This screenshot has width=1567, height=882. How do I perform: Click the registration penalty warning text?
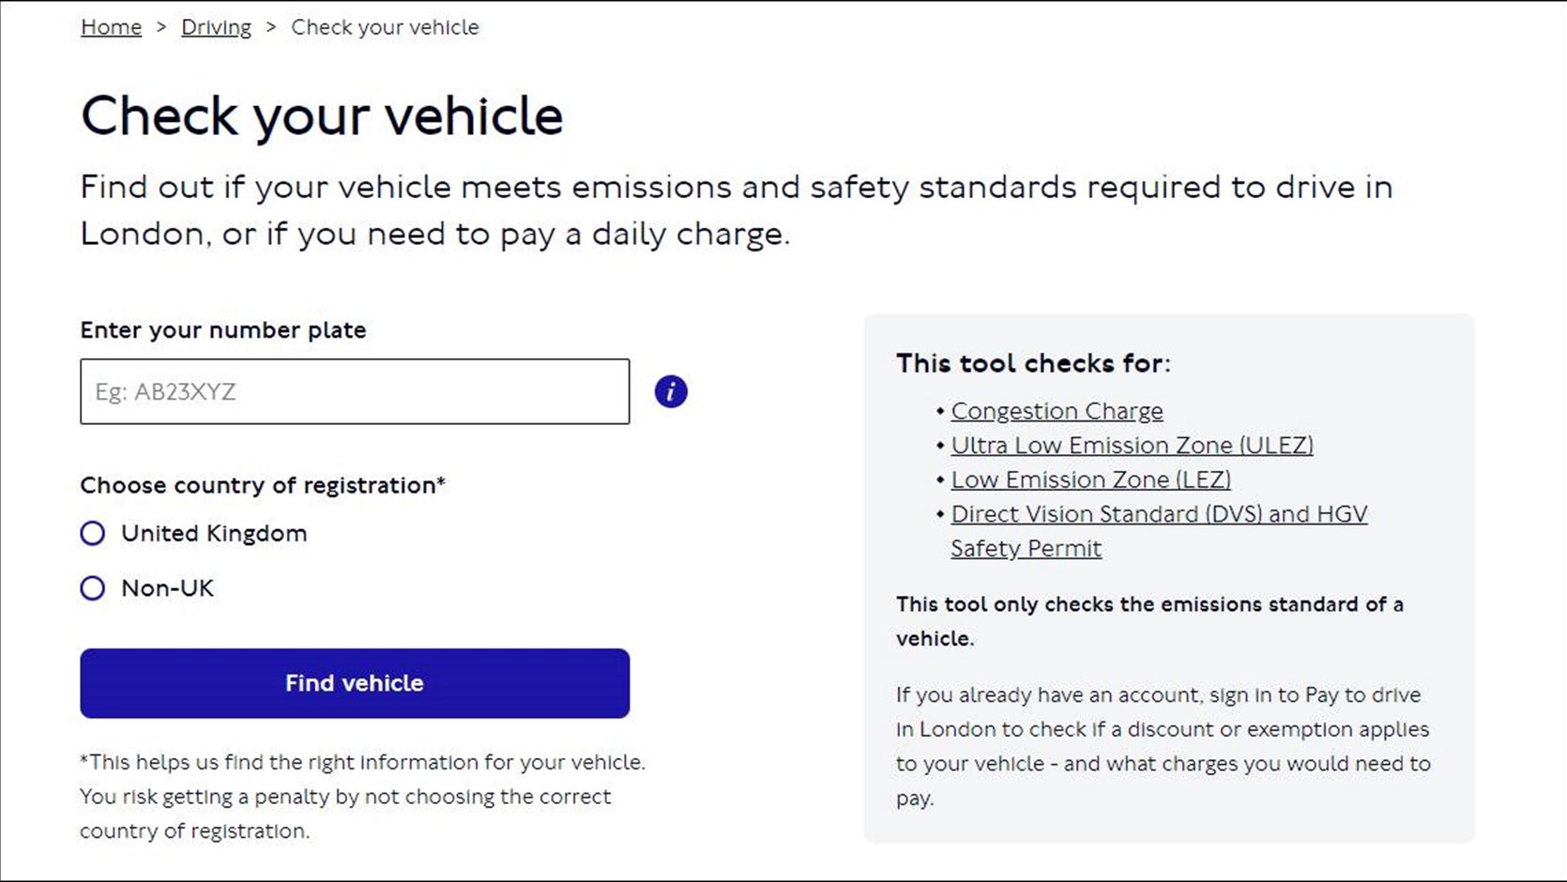[361, 796]
